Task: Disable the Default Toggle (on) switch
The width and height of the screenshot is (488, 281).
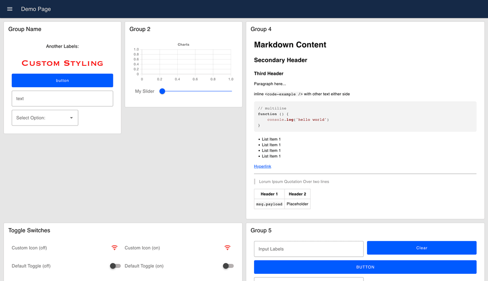Action: pos(228,266)
